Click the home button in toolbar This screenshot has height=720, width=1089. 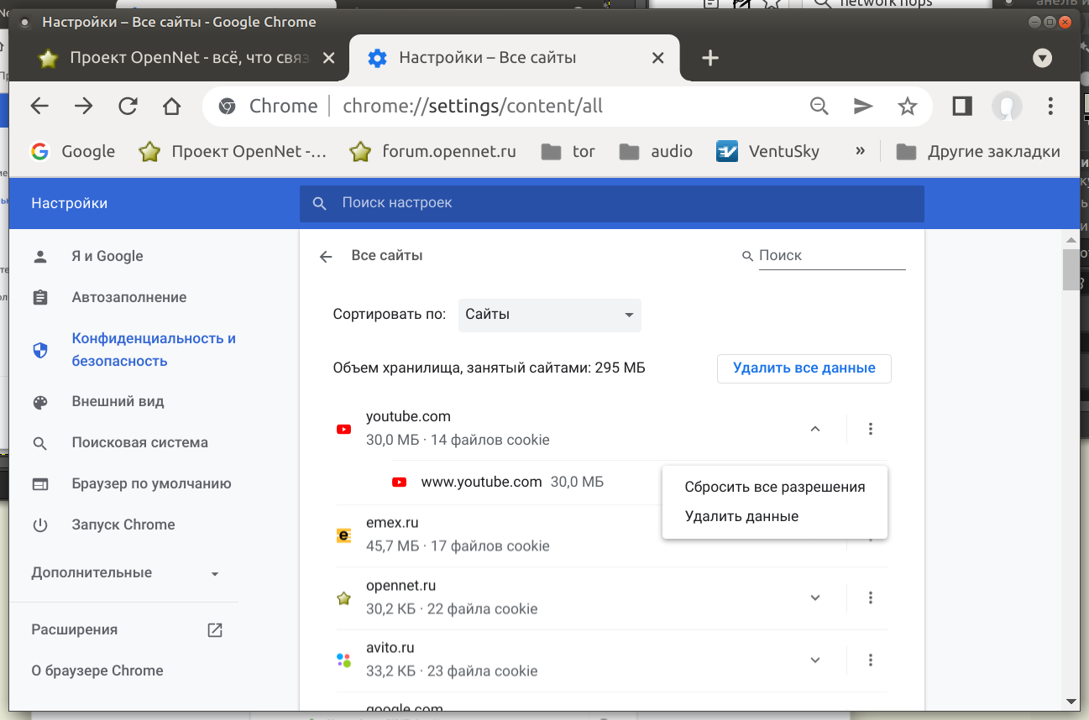171,106
